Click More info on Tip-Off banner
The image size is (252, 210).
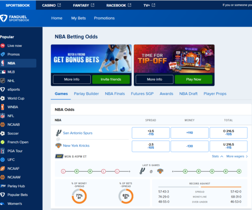154,79
